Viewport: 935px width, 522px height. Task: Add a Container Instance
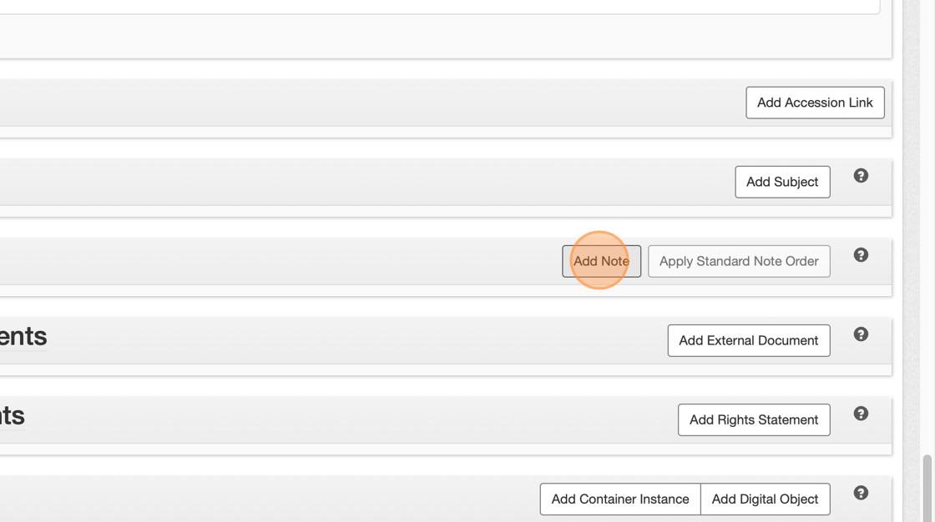coord(619,499)
